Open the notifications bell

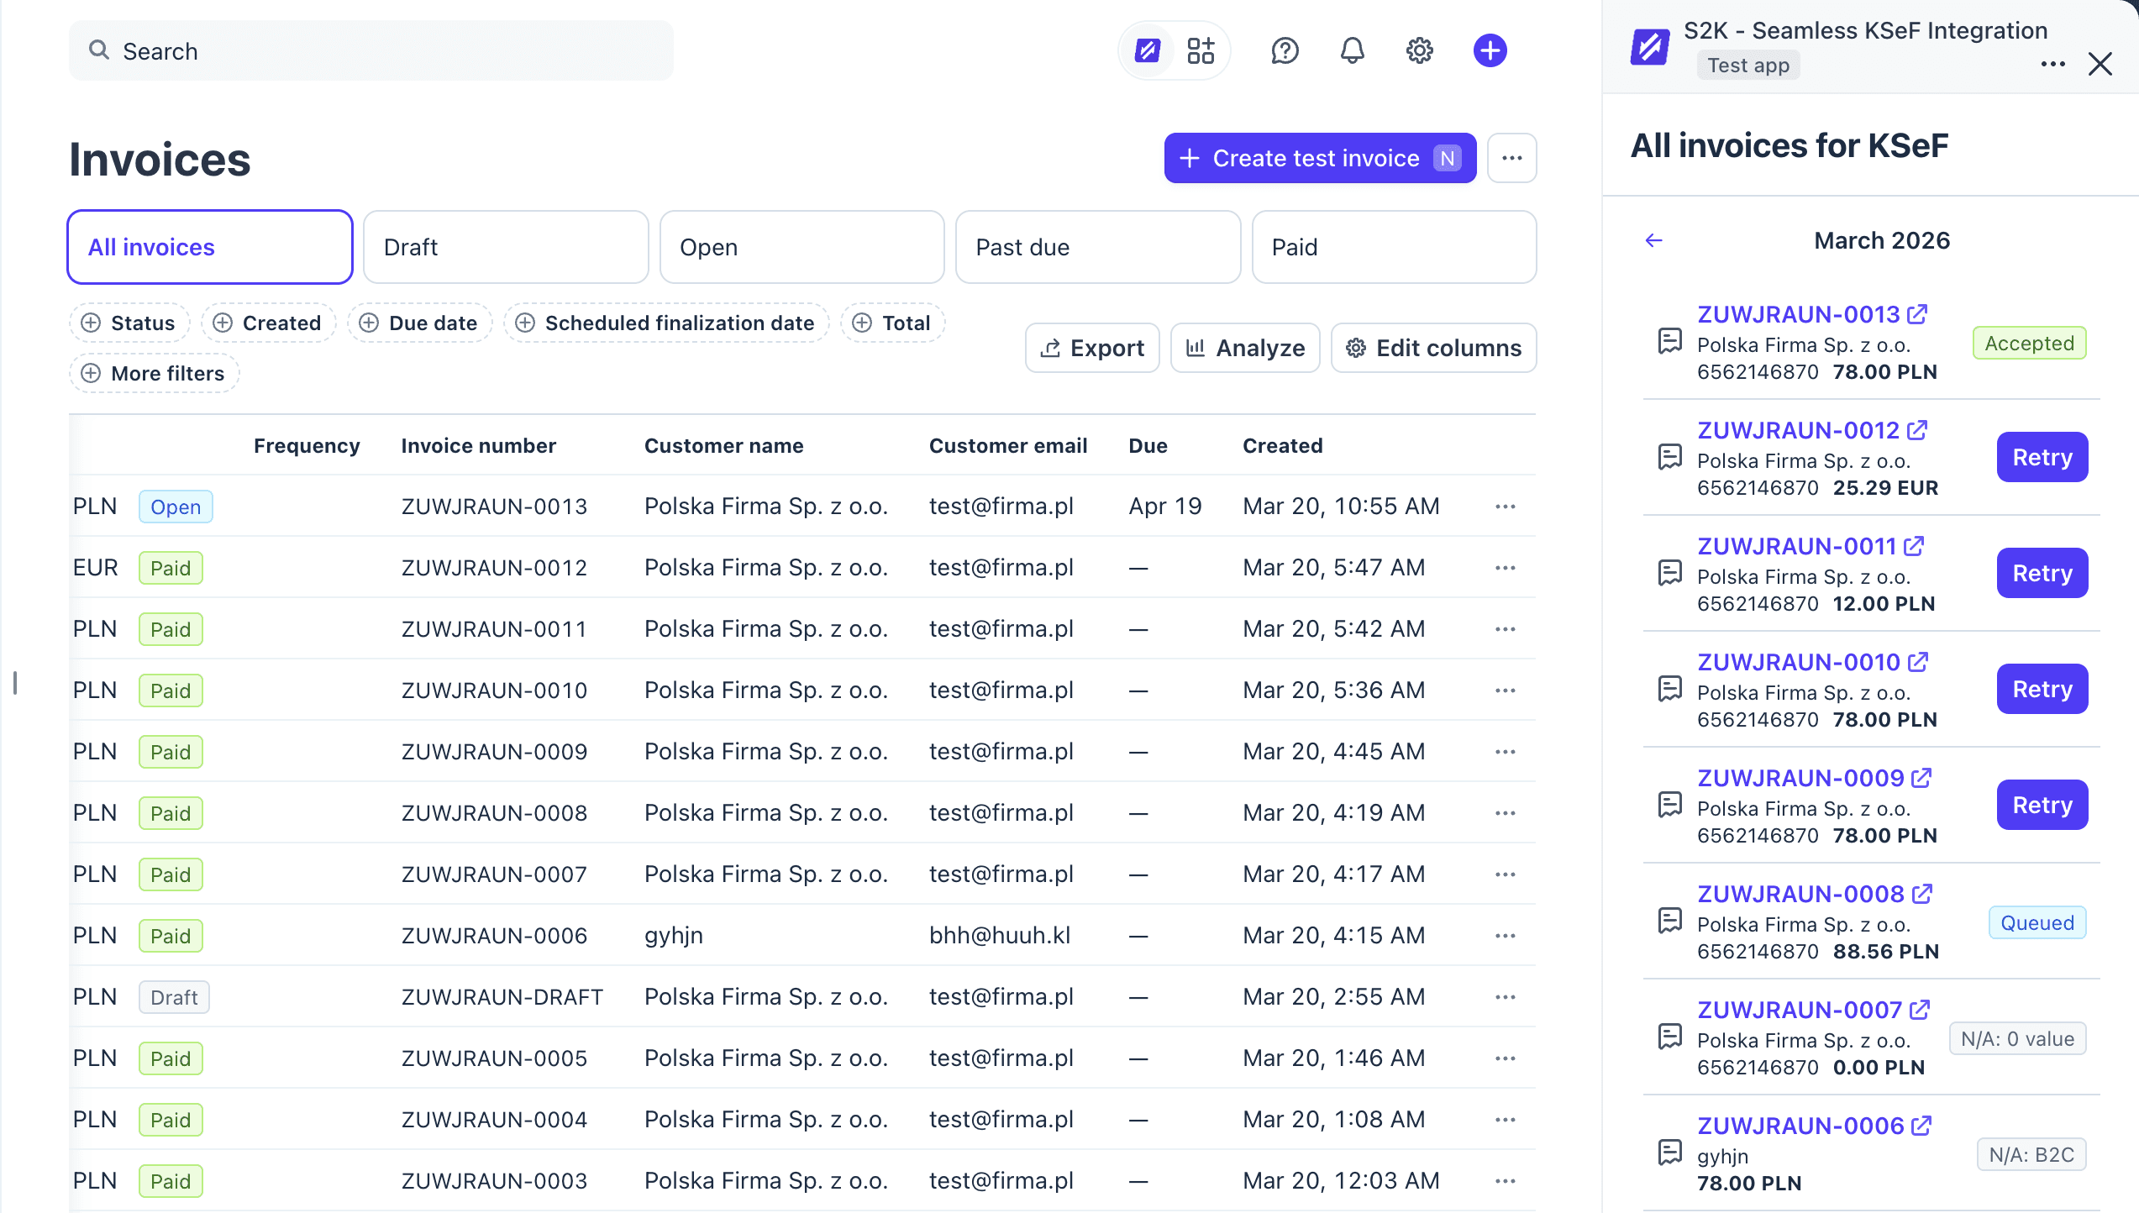point(1352,50)
